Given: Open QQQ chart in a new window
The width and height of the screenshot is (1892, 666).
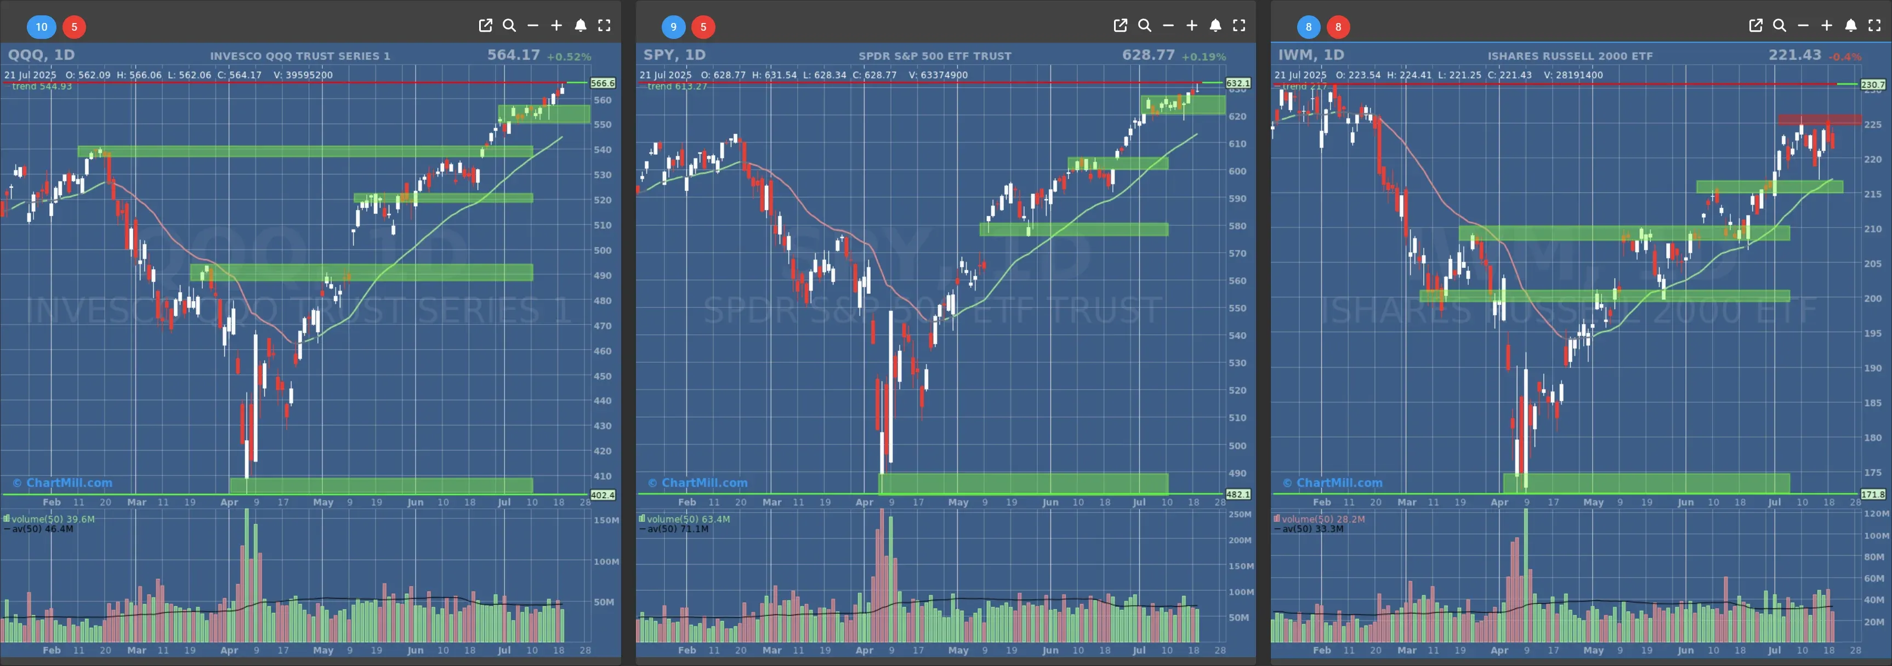Looking at the screenshot, I should pyautogui.click(x=486, y=26).
